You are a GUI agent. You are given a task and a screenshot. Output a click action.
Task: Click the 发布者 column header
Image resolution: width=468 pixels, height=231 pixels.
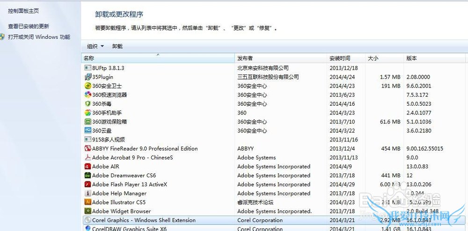[x=245, y=58]
